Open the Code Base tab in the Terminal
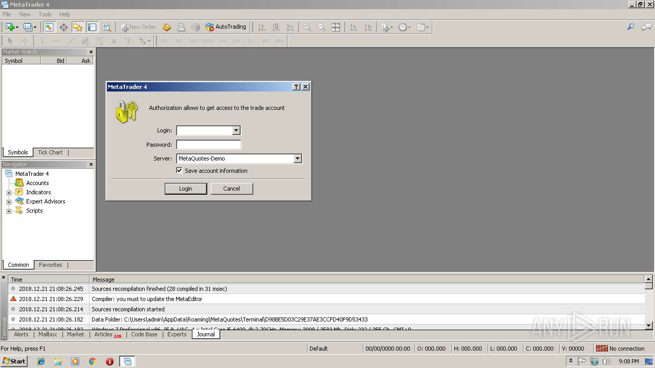This screenshot has height=368, width=655. [x=144, y=334]
